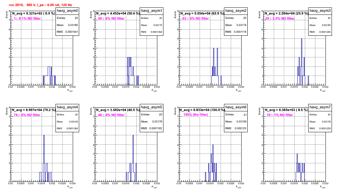Click the N_avg = 8.385e+03 label

[x=286, y=110]
